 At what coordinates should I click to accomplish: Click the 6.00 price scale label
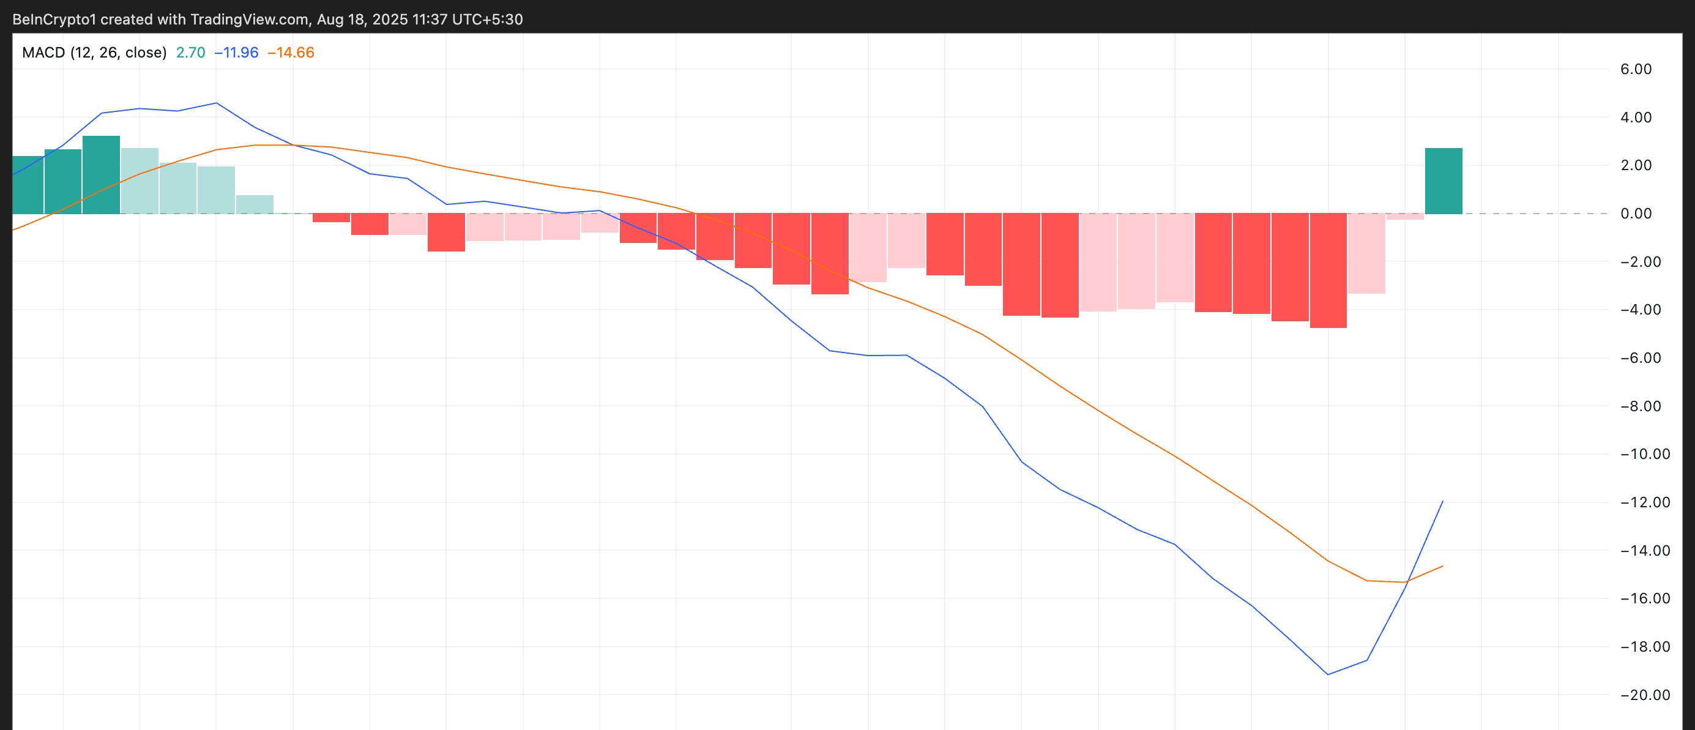pos(1636,69)
